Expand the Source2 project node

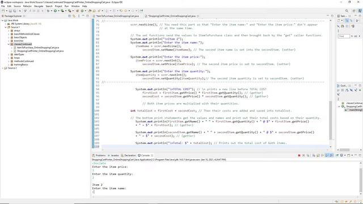2,68
